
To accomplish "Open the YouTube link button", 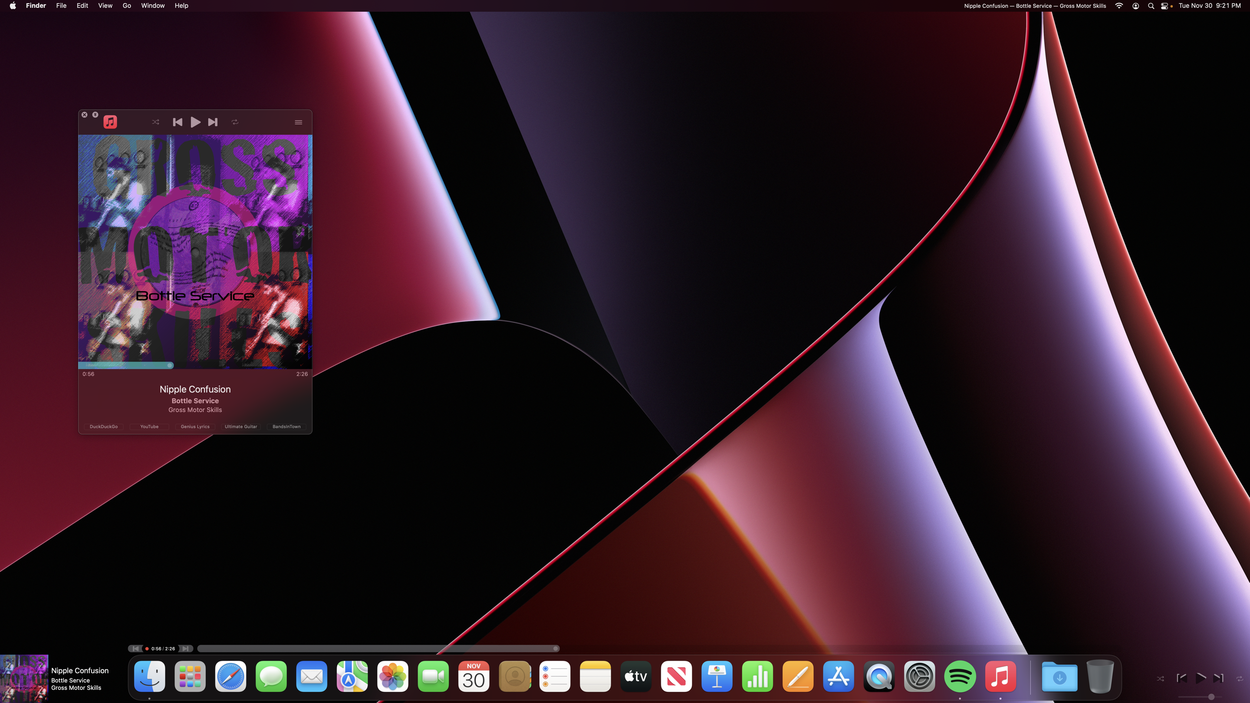I will point(149,427).
